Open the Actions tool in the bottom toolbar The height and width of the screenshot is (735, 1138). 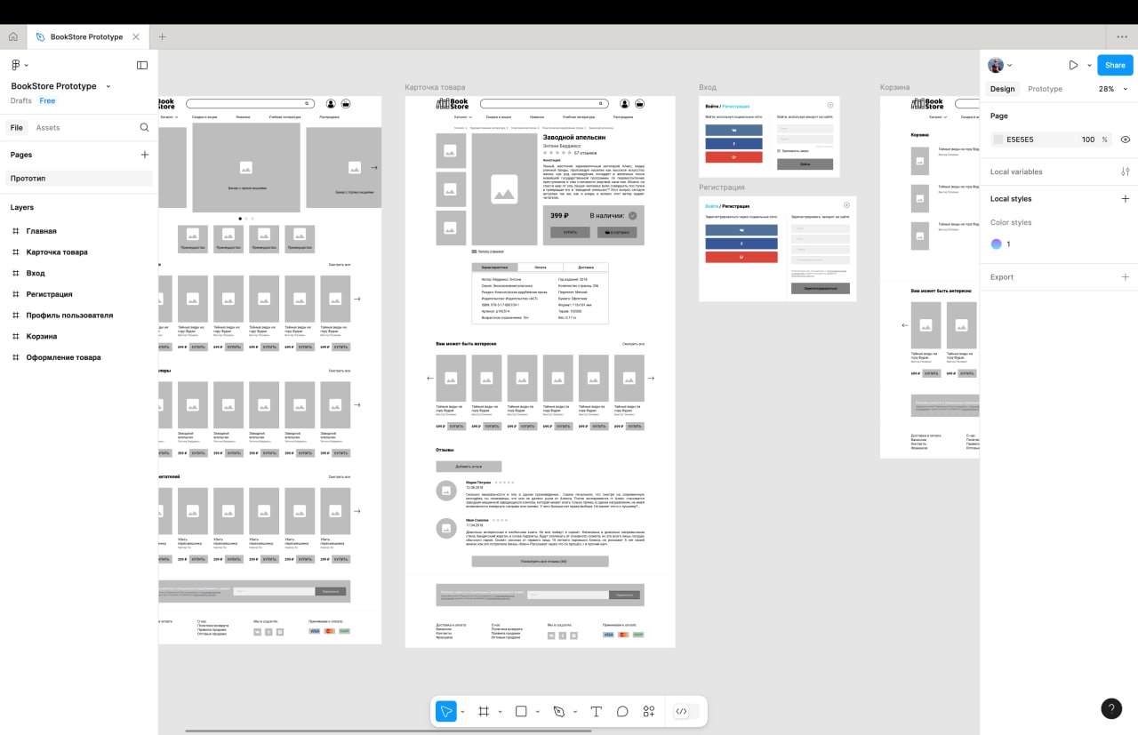pyautogui.click(x=649, y=711)
